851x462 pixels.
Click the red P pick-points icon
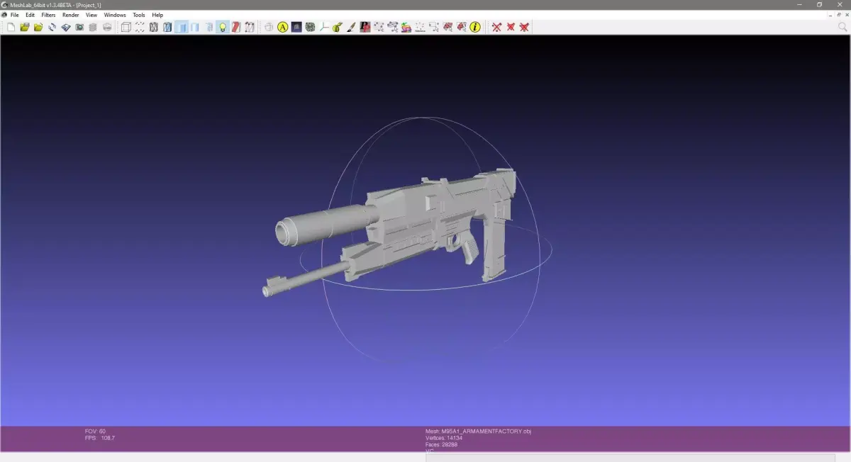[x=365, y=27]
